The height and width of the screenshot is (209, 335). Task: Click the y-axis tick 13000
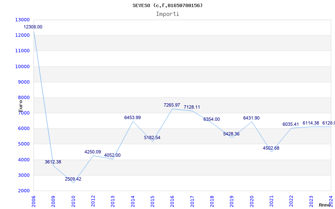23,20
